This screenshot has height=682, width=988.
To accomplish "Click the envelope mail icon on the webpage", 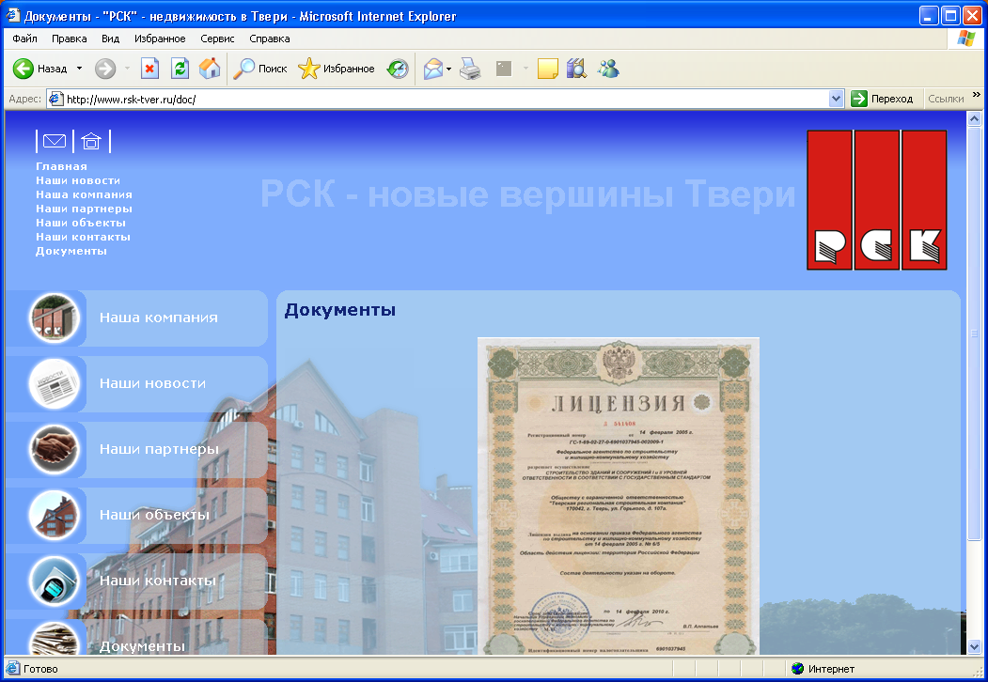I will point(54,141).
